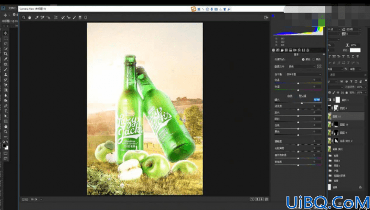Expand the 苹果 1 layer group
370x210 pixels.
click(330, 166)
